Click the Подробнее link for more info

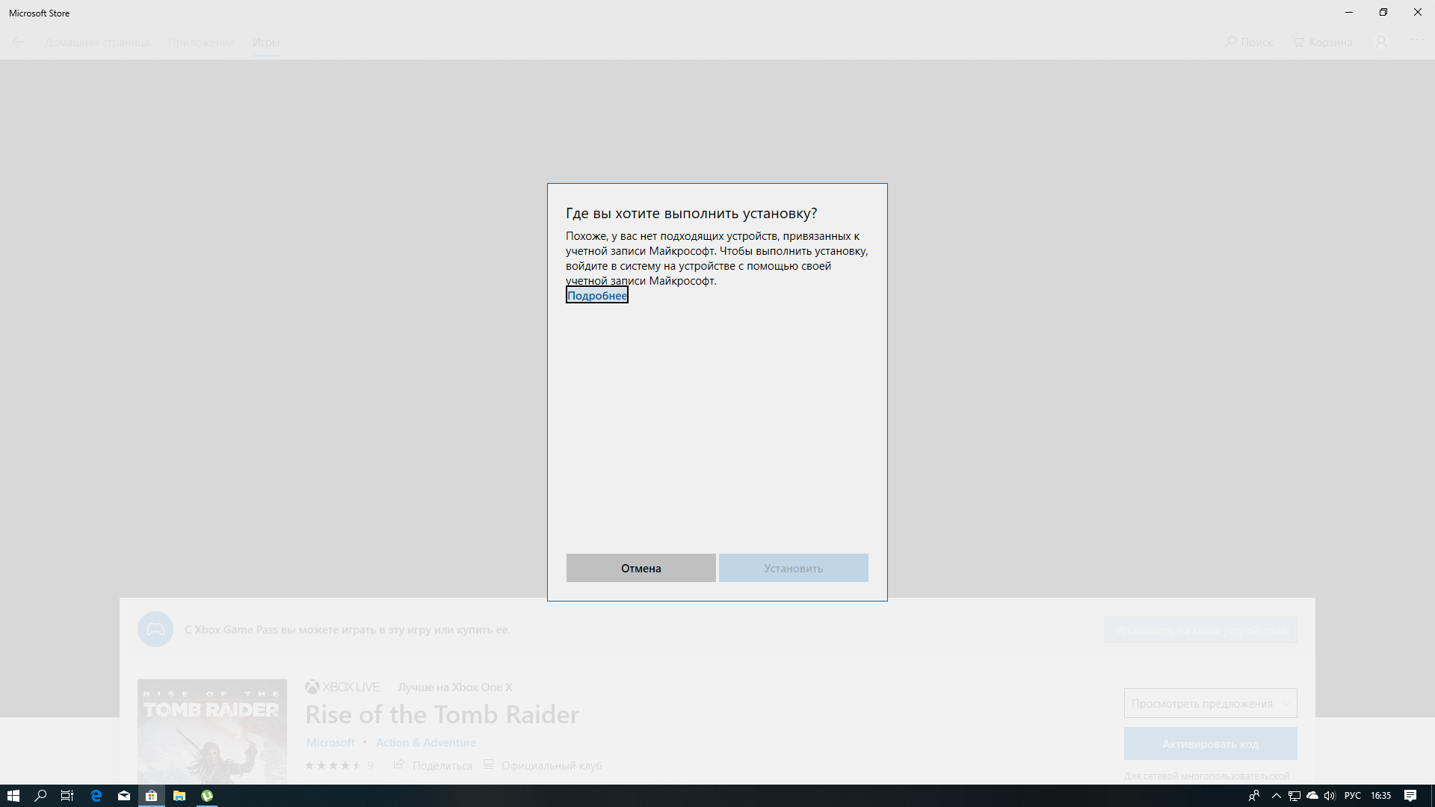595,296
